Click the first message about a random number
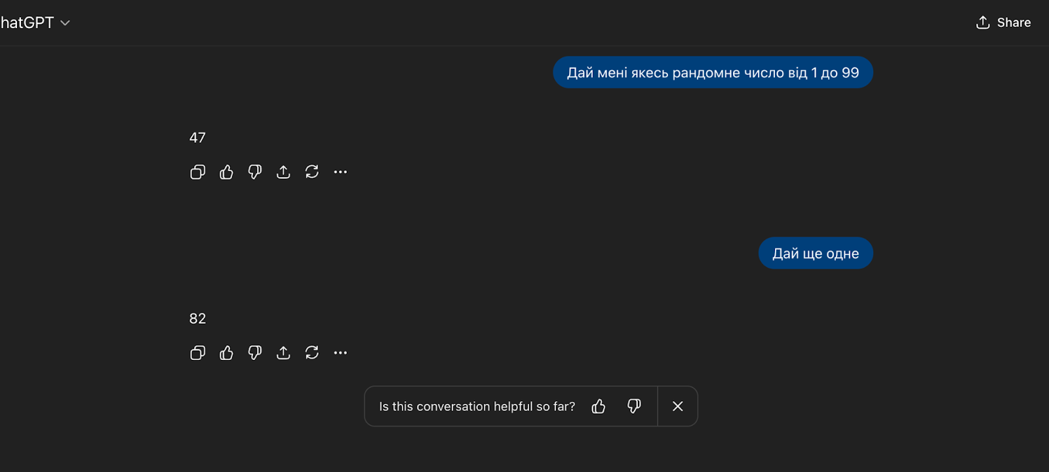This screenshot has width=1049, height=472. pos(713,73)
